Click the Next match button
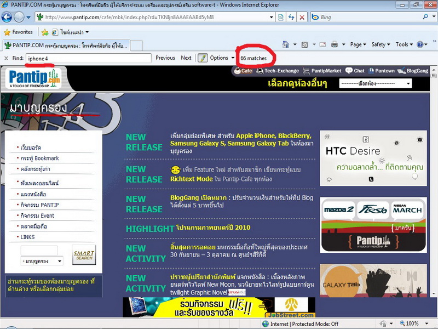438x329 pixels. pyautogui.click(x=186, y=58)
